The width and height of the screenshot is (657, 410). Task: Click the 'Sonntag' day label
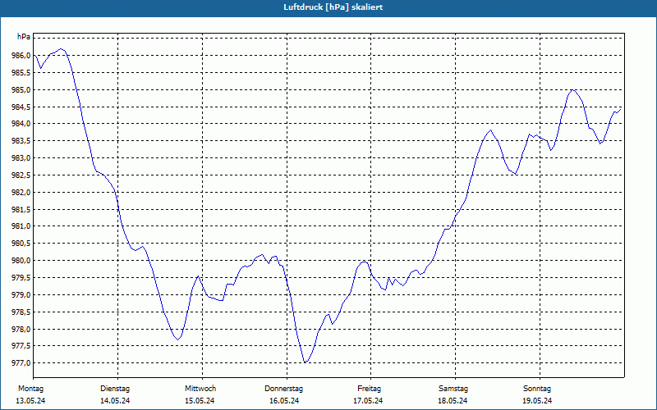[537, 389]
